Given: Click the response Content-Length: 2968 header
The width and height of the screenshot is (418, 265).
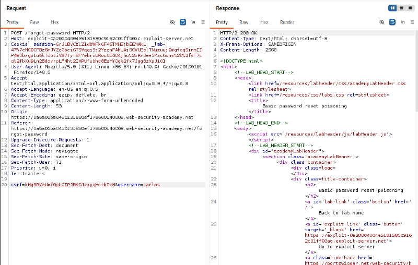Looking at the screenshot, I should 248,50.
